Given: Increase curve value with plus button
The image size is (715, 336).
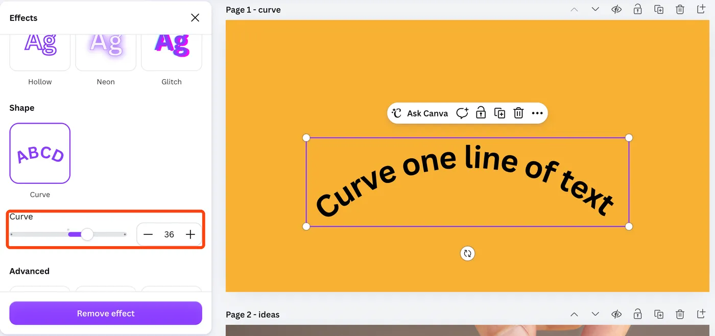Looking at the screenshot, I should 190,234.
